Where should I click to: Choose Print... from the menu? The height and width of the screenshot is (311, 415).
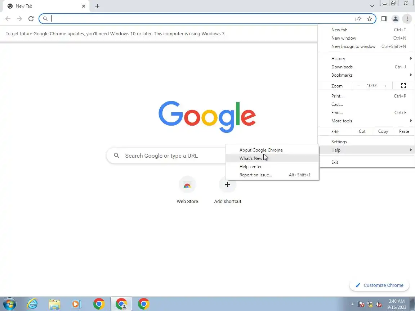pos(366,96)
